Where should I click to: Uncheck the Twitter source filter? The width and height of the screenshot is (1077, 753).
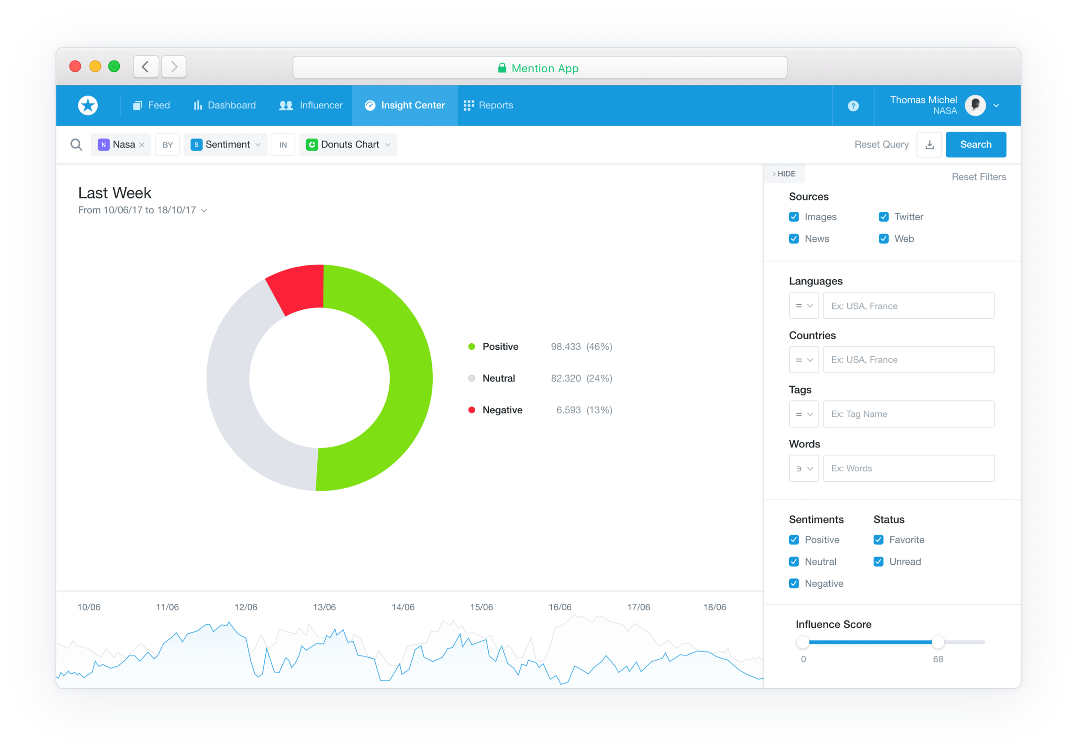[x=884, y=216]
